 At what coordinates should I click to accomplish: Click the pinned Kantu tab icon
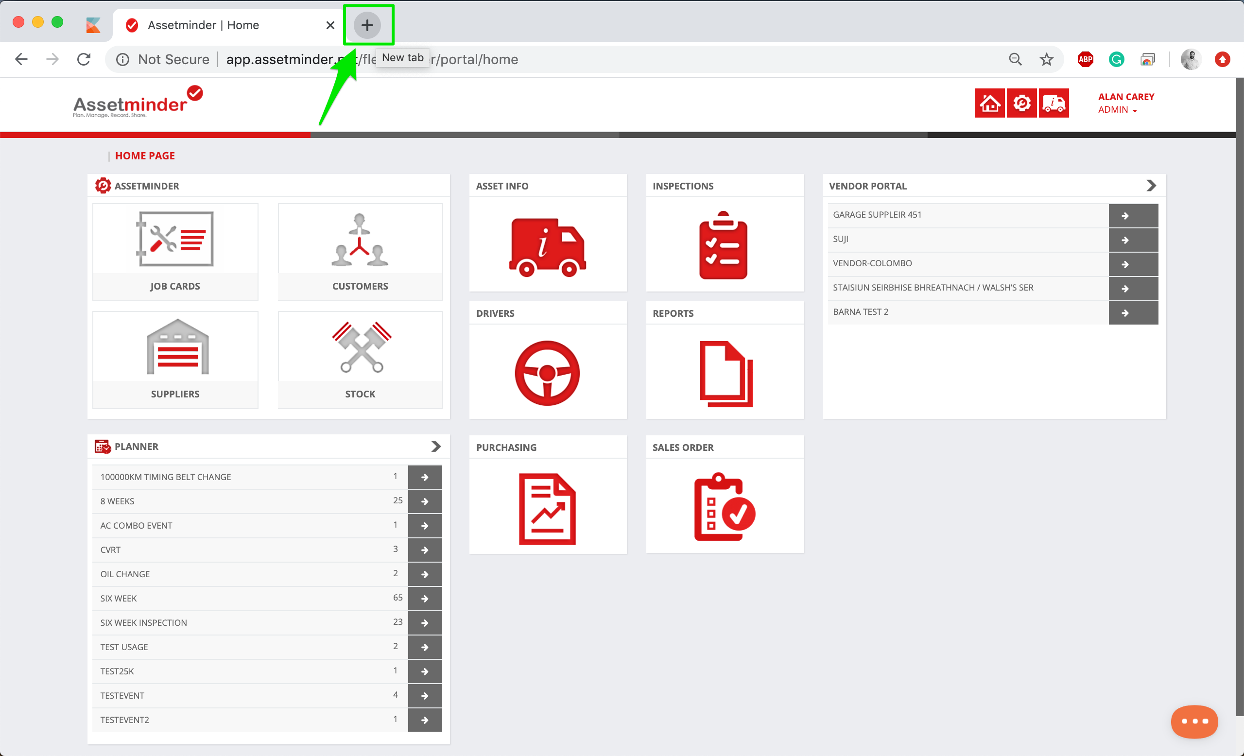tap(93, 25)
